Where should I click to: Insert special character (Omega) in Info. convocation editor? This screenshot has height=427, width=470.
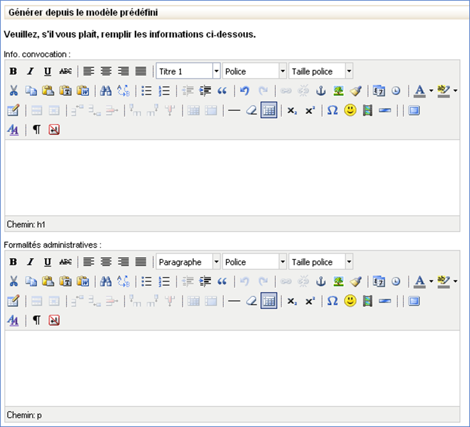coord(333,111)
